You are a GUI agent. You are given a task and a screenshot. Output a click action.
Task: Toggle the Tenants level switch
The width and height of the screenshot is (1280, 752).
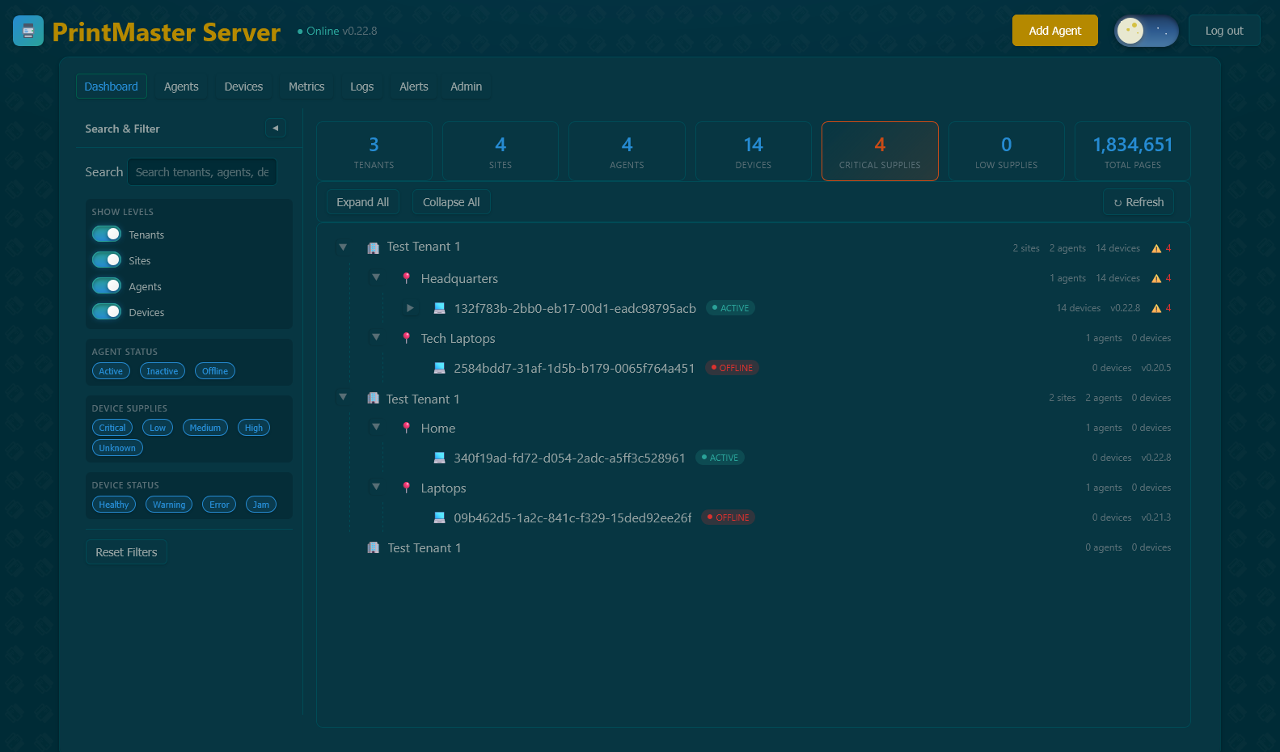point(107,234)
